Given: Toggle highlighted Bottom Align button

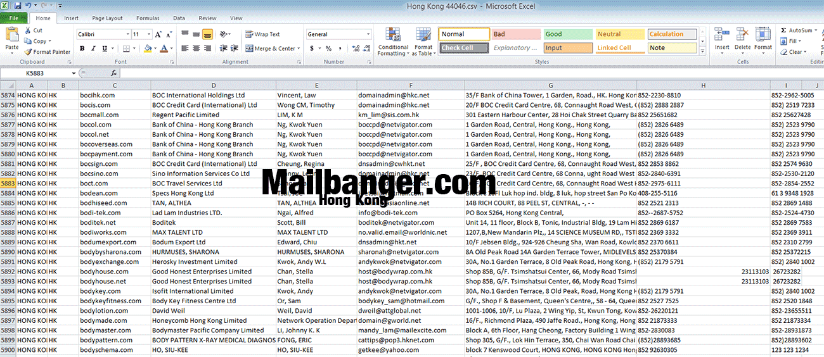Looking at the screenshot, I should pyautogui.click(x=207, y=34).
